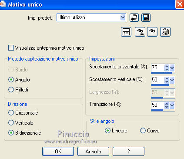Image resolution: width=184 pixels, height=159 pixels.
Task: Expand the Scostamento verticale slider dropdown arrow
Action: tap(172, 80)
